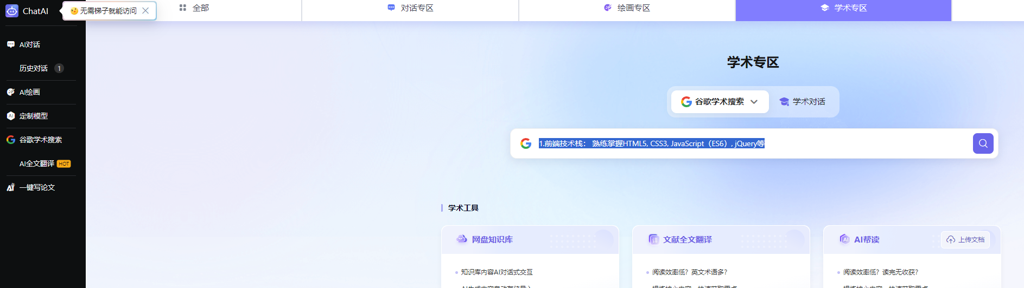The height and width of the screenshot is (288, 1024).
Task: Click the ChatAI robot logo icon
Action: (x=12, y=11)
